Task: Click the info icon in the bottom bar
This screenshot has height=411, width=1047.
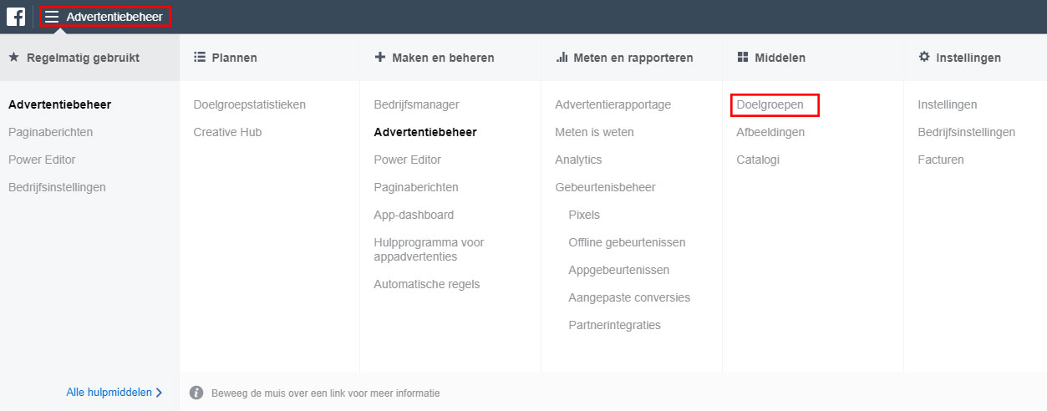Action: (x=196, y=393)
